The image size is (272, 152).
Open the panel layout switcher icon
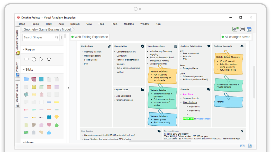(x=249, y=29)
